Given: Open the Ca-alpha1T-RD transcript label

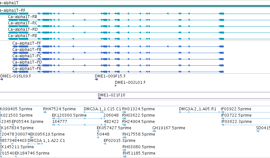Looking at the screenshot, I should (x=23, y=29).
